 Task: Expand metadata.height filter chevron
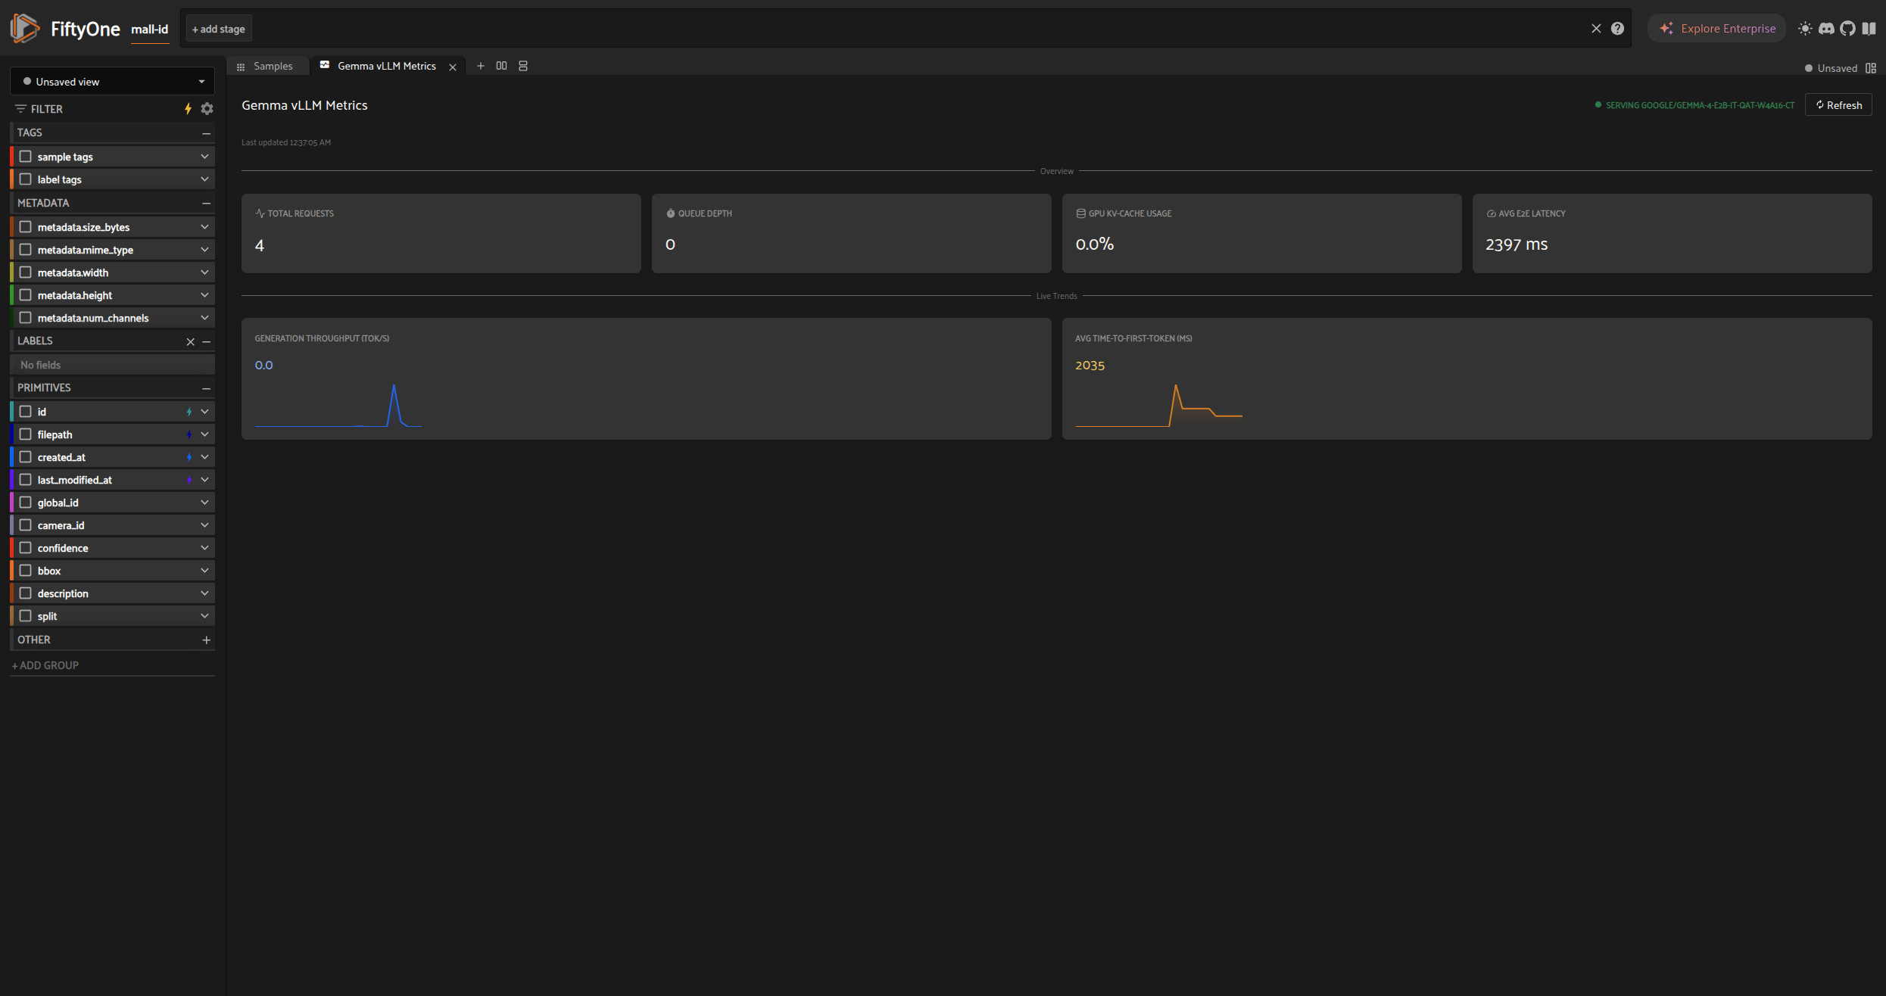click(x=204, y=295)
